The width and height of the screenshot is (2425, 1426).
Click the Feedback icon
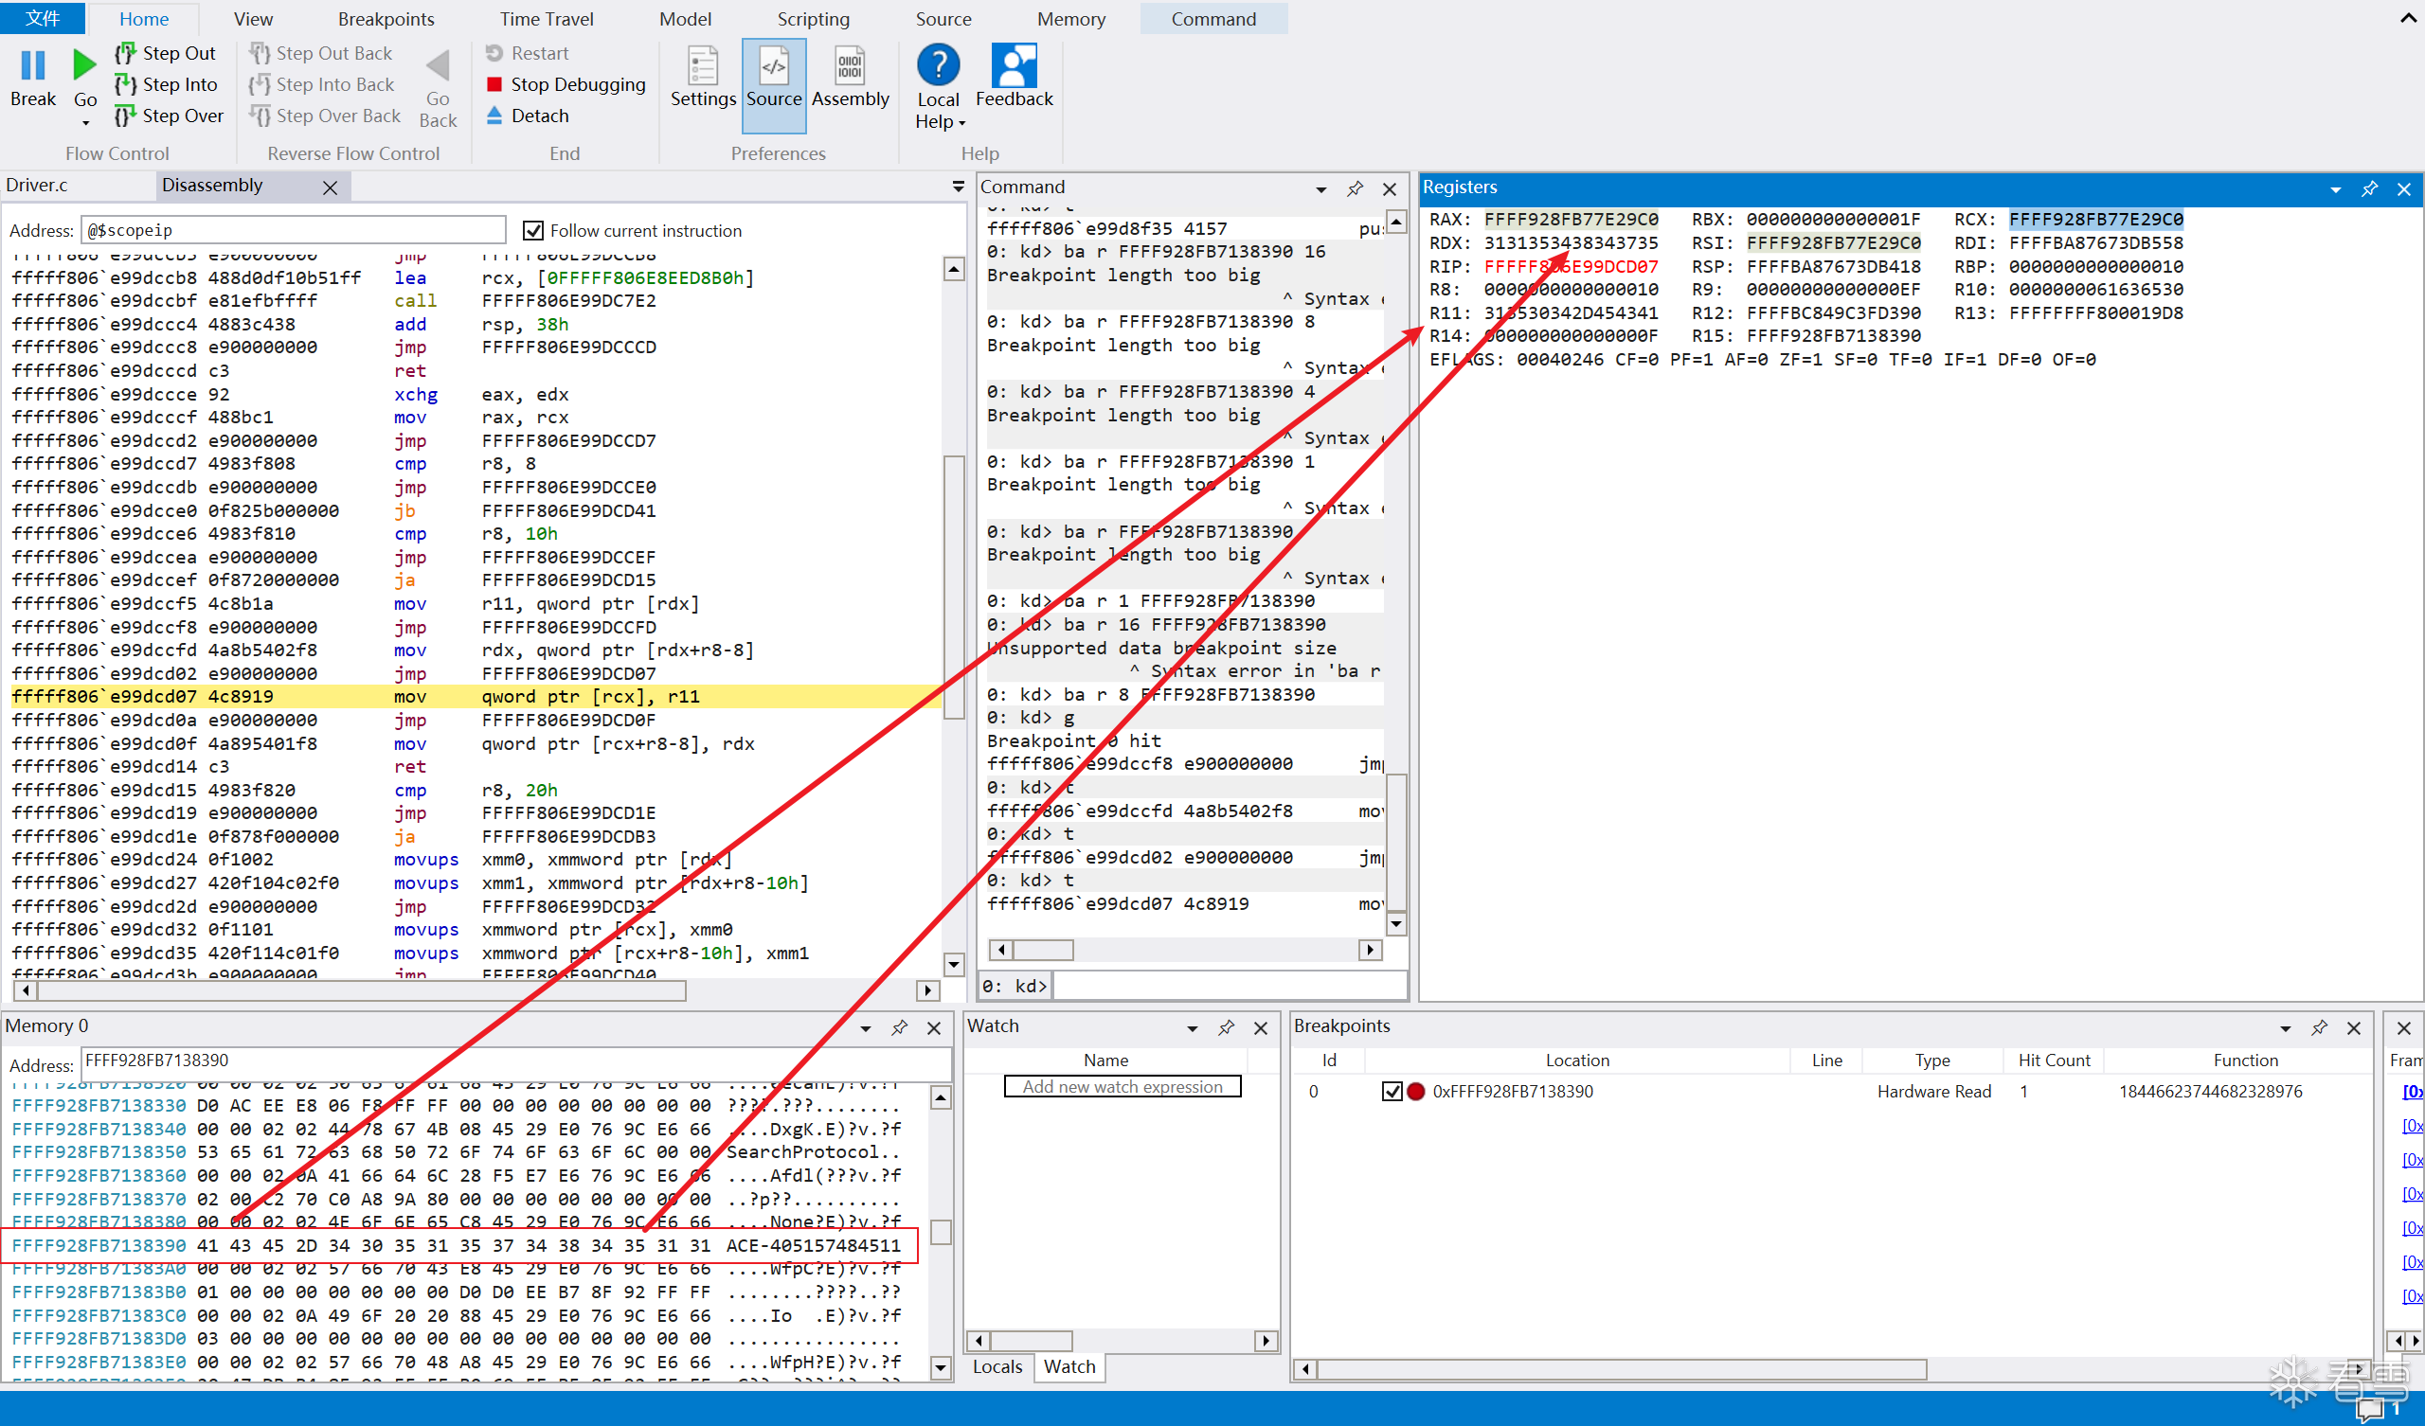(1014, 67)
